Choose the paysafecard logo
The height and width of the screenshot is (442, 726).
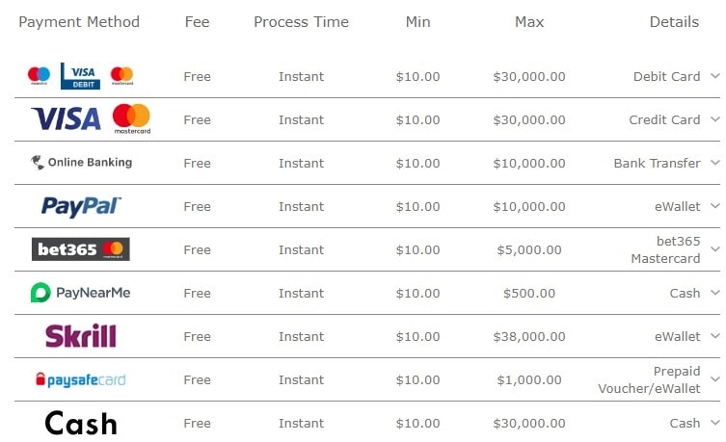[81, 379]
